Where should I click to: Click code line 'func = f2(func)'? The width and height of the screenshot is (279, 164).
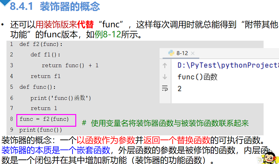44,119
